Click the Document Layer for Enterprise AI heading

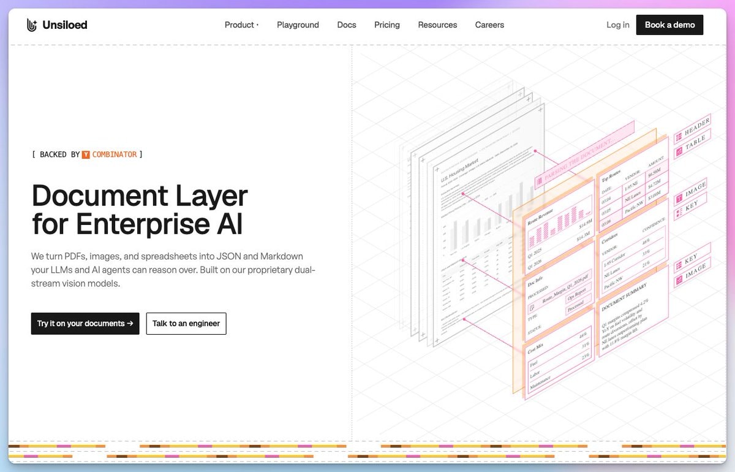click(140, 210)
